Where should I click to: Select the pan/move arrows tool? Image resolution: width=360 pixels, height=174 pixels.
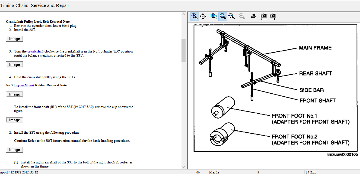pos(203,16)
